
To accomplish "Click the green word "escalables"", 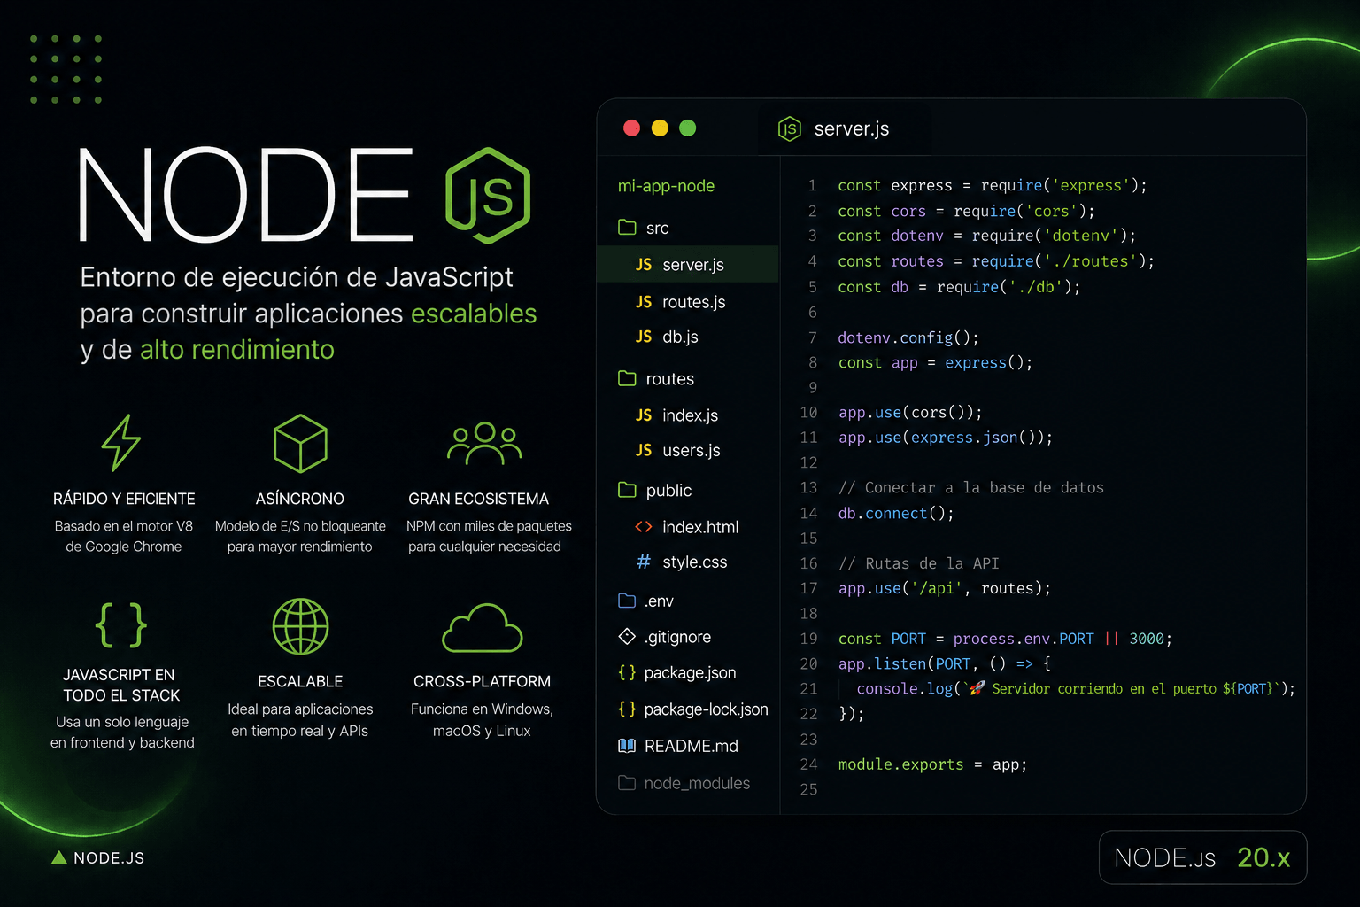I will pyautogui.click(x=474, y=314).
